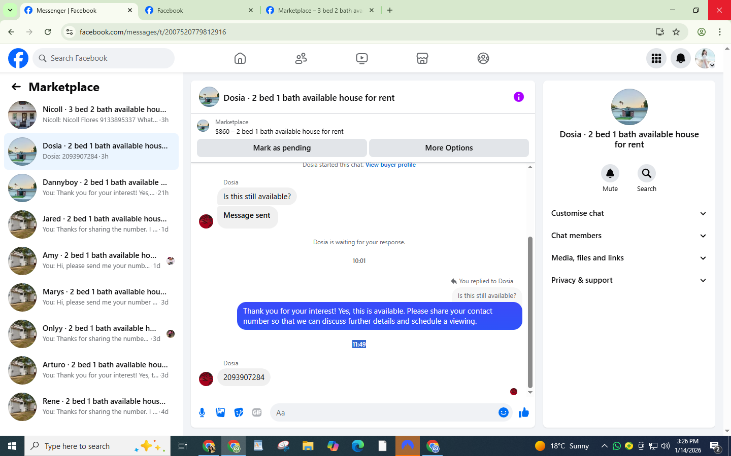Open Chrome profile icon
Screen dimensions: 731x456
[702, 32]
